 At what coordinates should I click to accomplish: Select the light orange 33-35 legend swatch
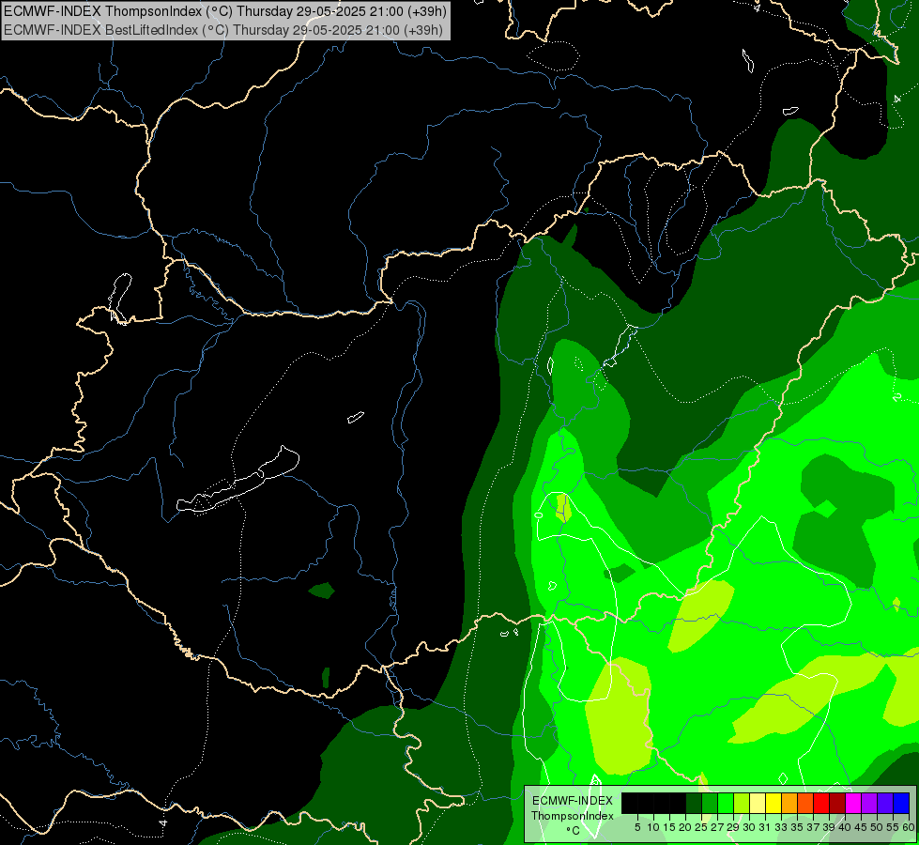tap(789, 803)
